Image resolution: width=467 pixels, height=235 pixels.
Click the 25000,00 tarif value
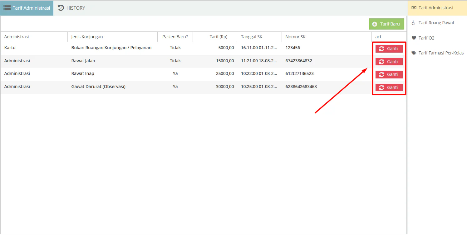tap(225, 73)
